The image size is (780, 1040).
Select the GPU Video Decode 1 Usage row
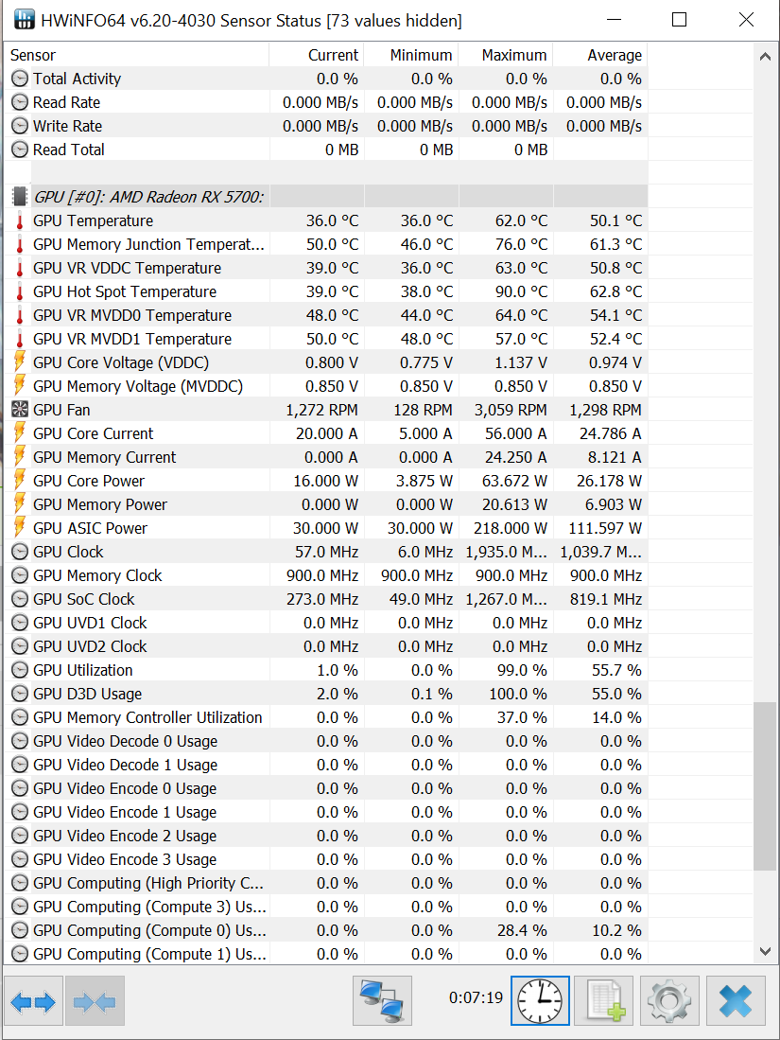point(326,765)
